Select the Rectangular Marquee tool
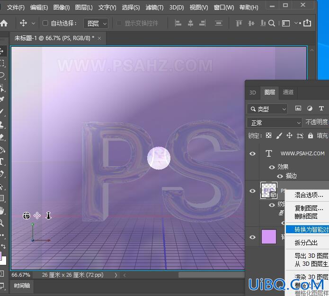This screenshot has width=329, height=296. coord(2,63)
